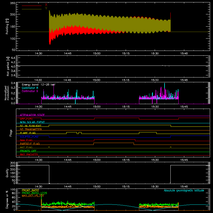Click the olive Y legend line sample

(32, 9)
